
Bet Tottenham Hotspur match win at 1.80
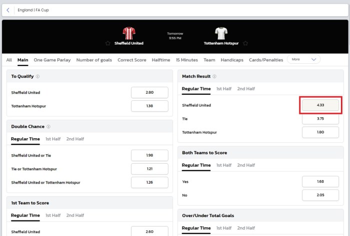[x=320, y=132]
